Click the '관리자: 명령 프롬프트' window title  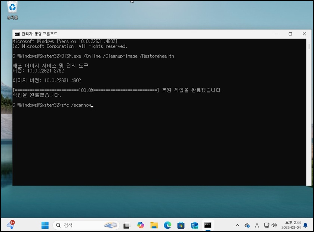coord(40,34)
